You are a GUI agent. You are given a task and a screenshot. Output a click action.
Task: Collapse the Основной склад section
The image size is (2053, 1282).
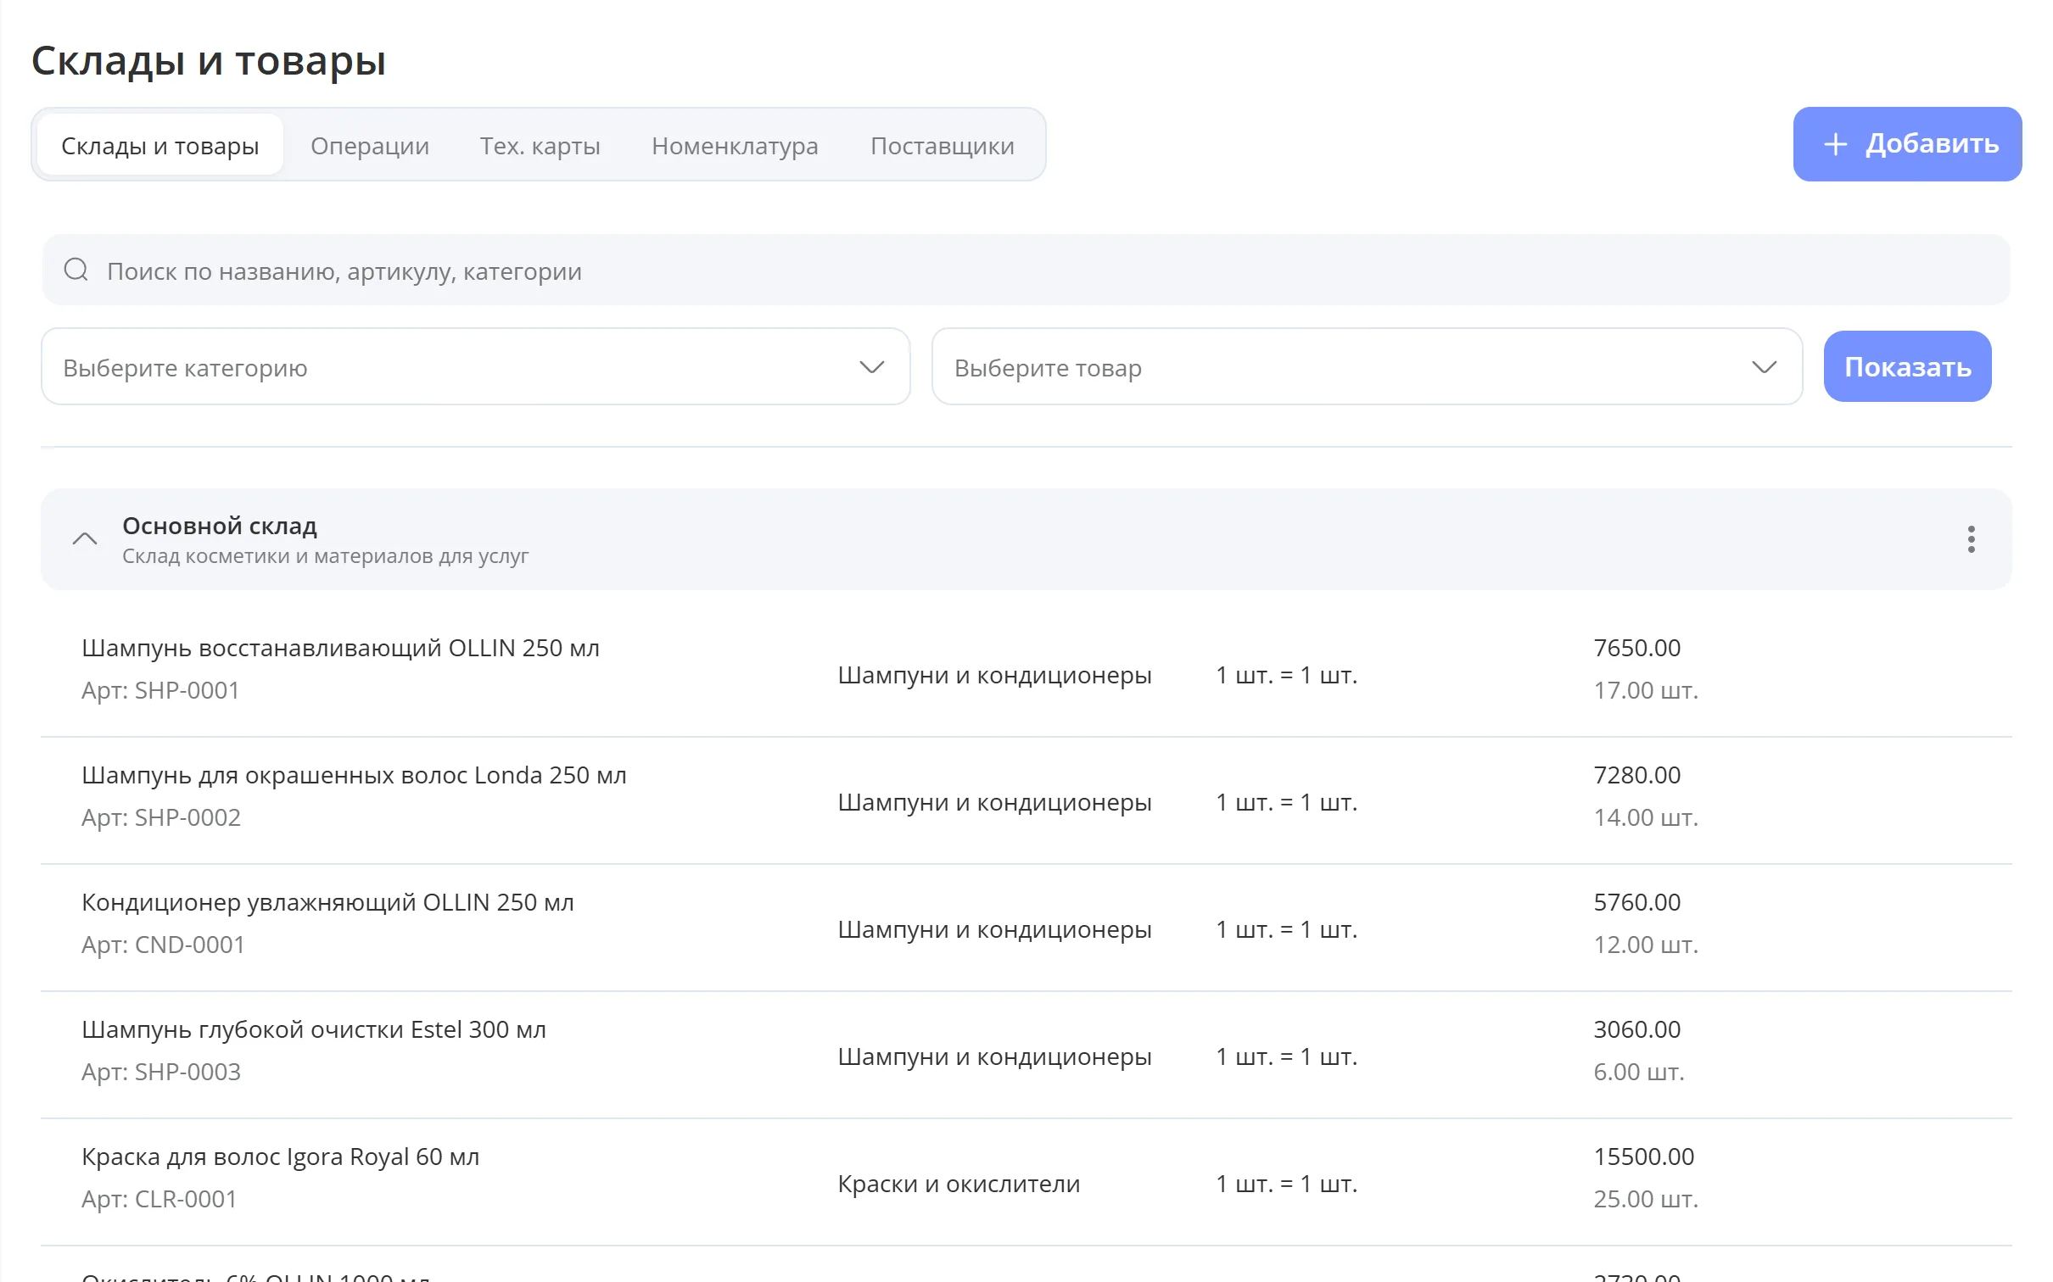point(85,539)
